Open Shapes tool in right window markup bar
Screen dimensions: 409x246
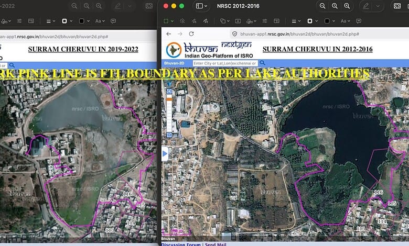[223, 21]
